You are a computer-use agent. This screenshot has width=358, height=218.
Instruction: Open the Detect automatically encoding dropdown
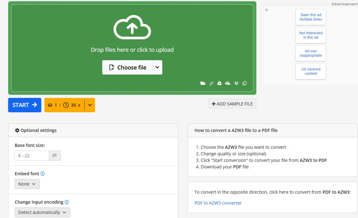pos(43,212)
